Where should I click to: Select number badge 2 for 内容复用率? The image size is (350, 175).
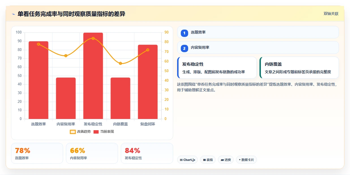point(184,48)
